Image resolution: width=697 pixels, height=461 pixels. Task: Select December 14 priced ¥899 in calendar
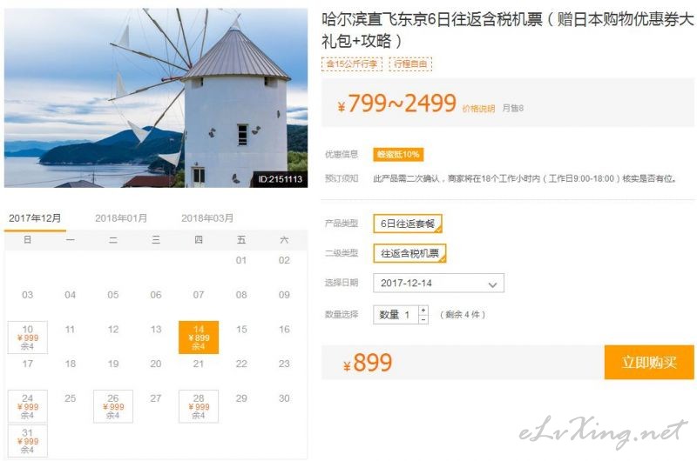point(199,337)
